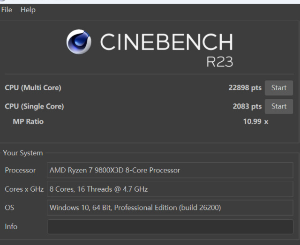The image size is (300, 245).
Task: Click the 2083 pts single core score
Action: pos(247,106)
